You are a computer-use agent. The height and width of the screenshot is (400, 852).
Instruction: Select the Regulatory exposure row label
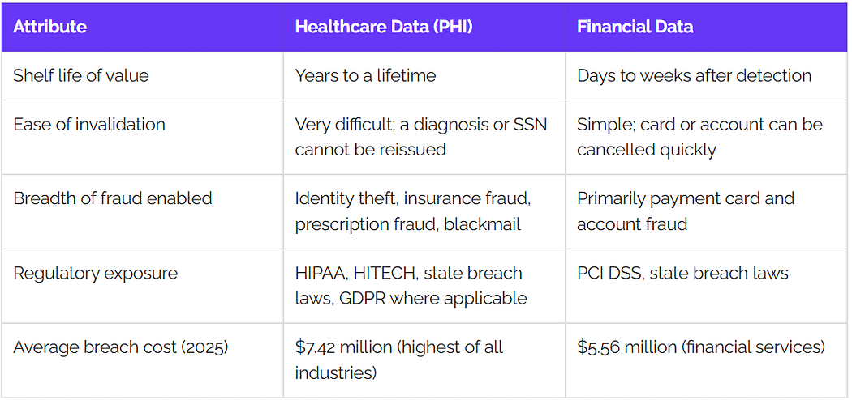click(x=142, y=286)
